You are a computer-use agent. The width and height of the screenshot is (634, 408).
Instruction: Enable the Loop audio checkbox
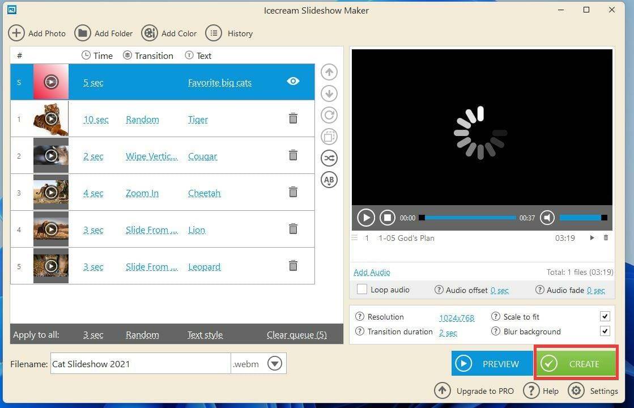coord(361,290)
